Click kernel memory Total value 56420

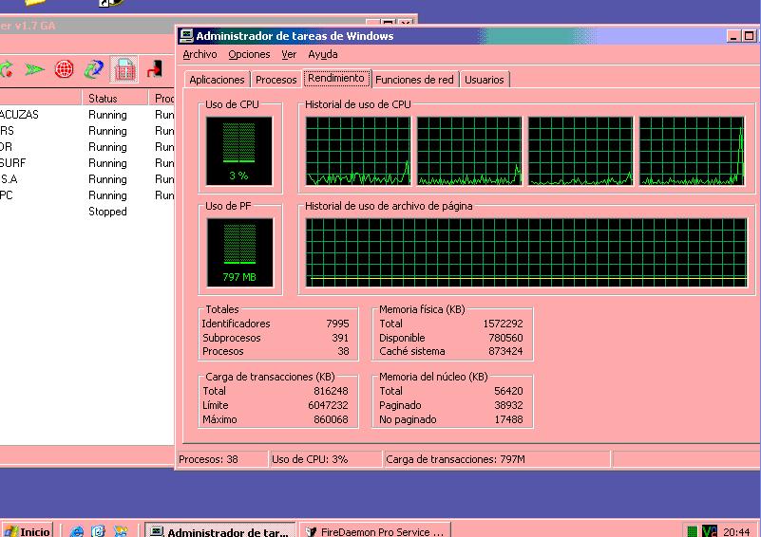point(508,391)
